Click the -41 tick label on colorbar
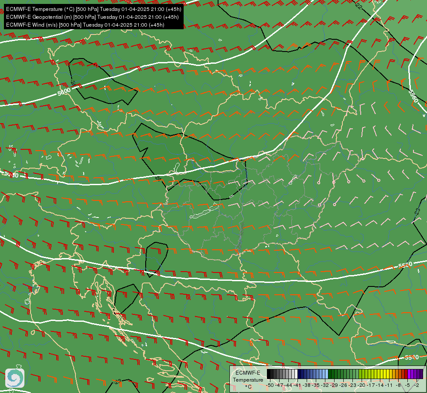The image size is (427, 393). tap(297, 385)
